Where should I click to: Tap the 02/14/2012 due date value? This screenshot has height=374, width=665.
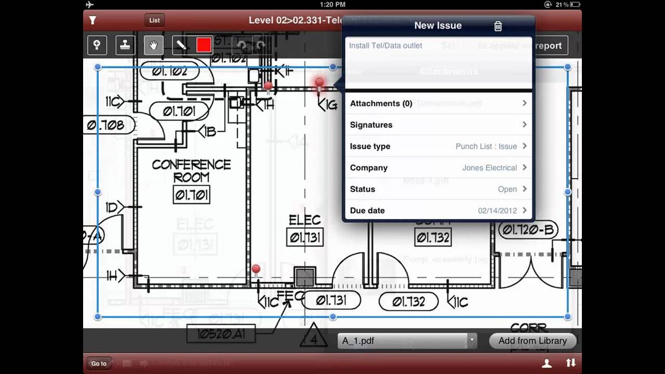point(497,211)
